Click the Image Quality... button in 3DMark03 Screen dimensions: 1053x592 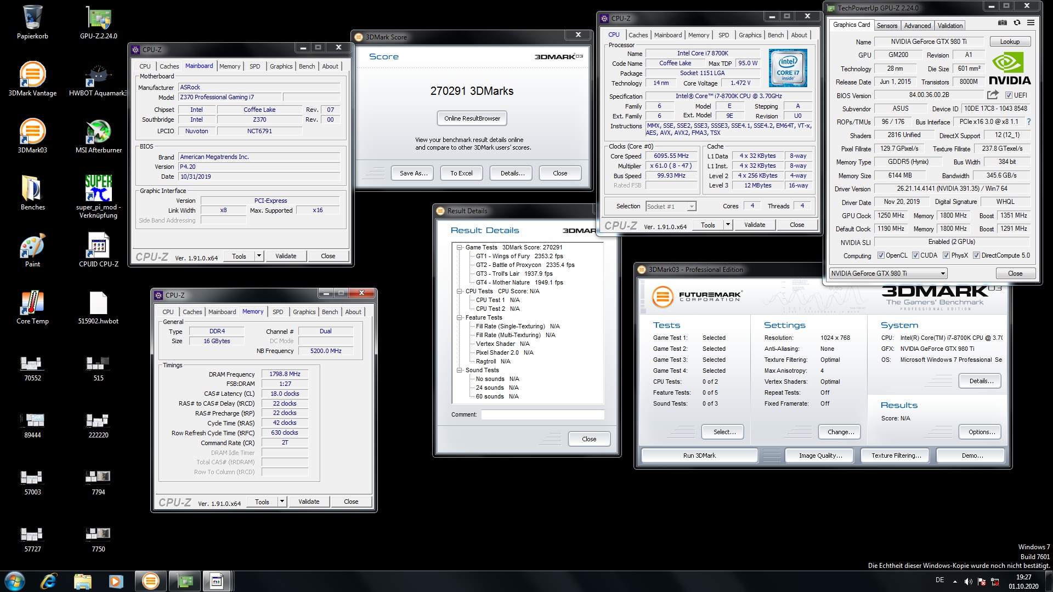820,456
